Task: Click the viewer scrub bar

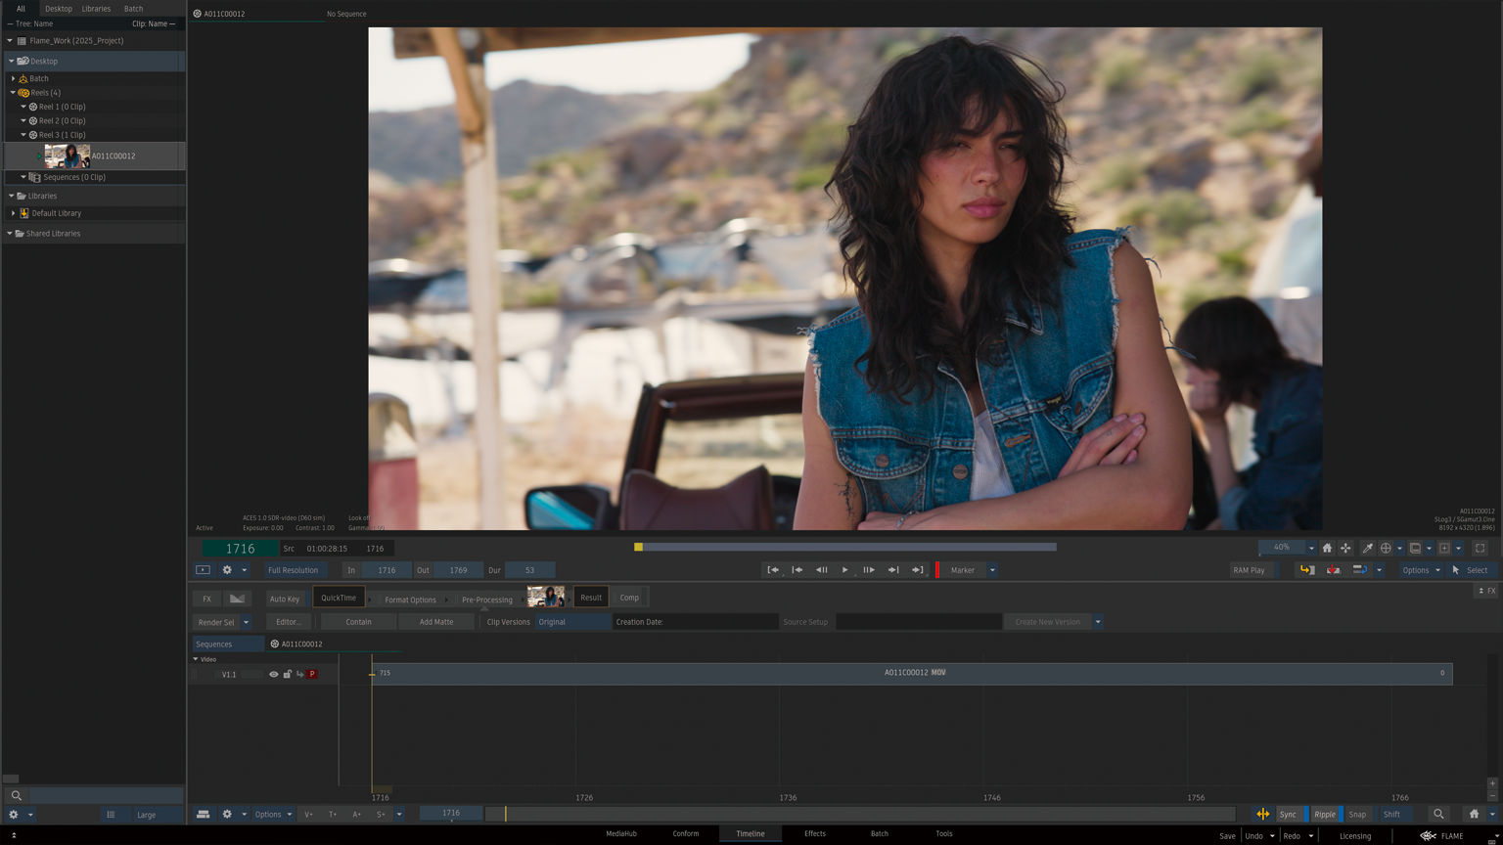Action: pyautogui.click(x=847, y=548)
